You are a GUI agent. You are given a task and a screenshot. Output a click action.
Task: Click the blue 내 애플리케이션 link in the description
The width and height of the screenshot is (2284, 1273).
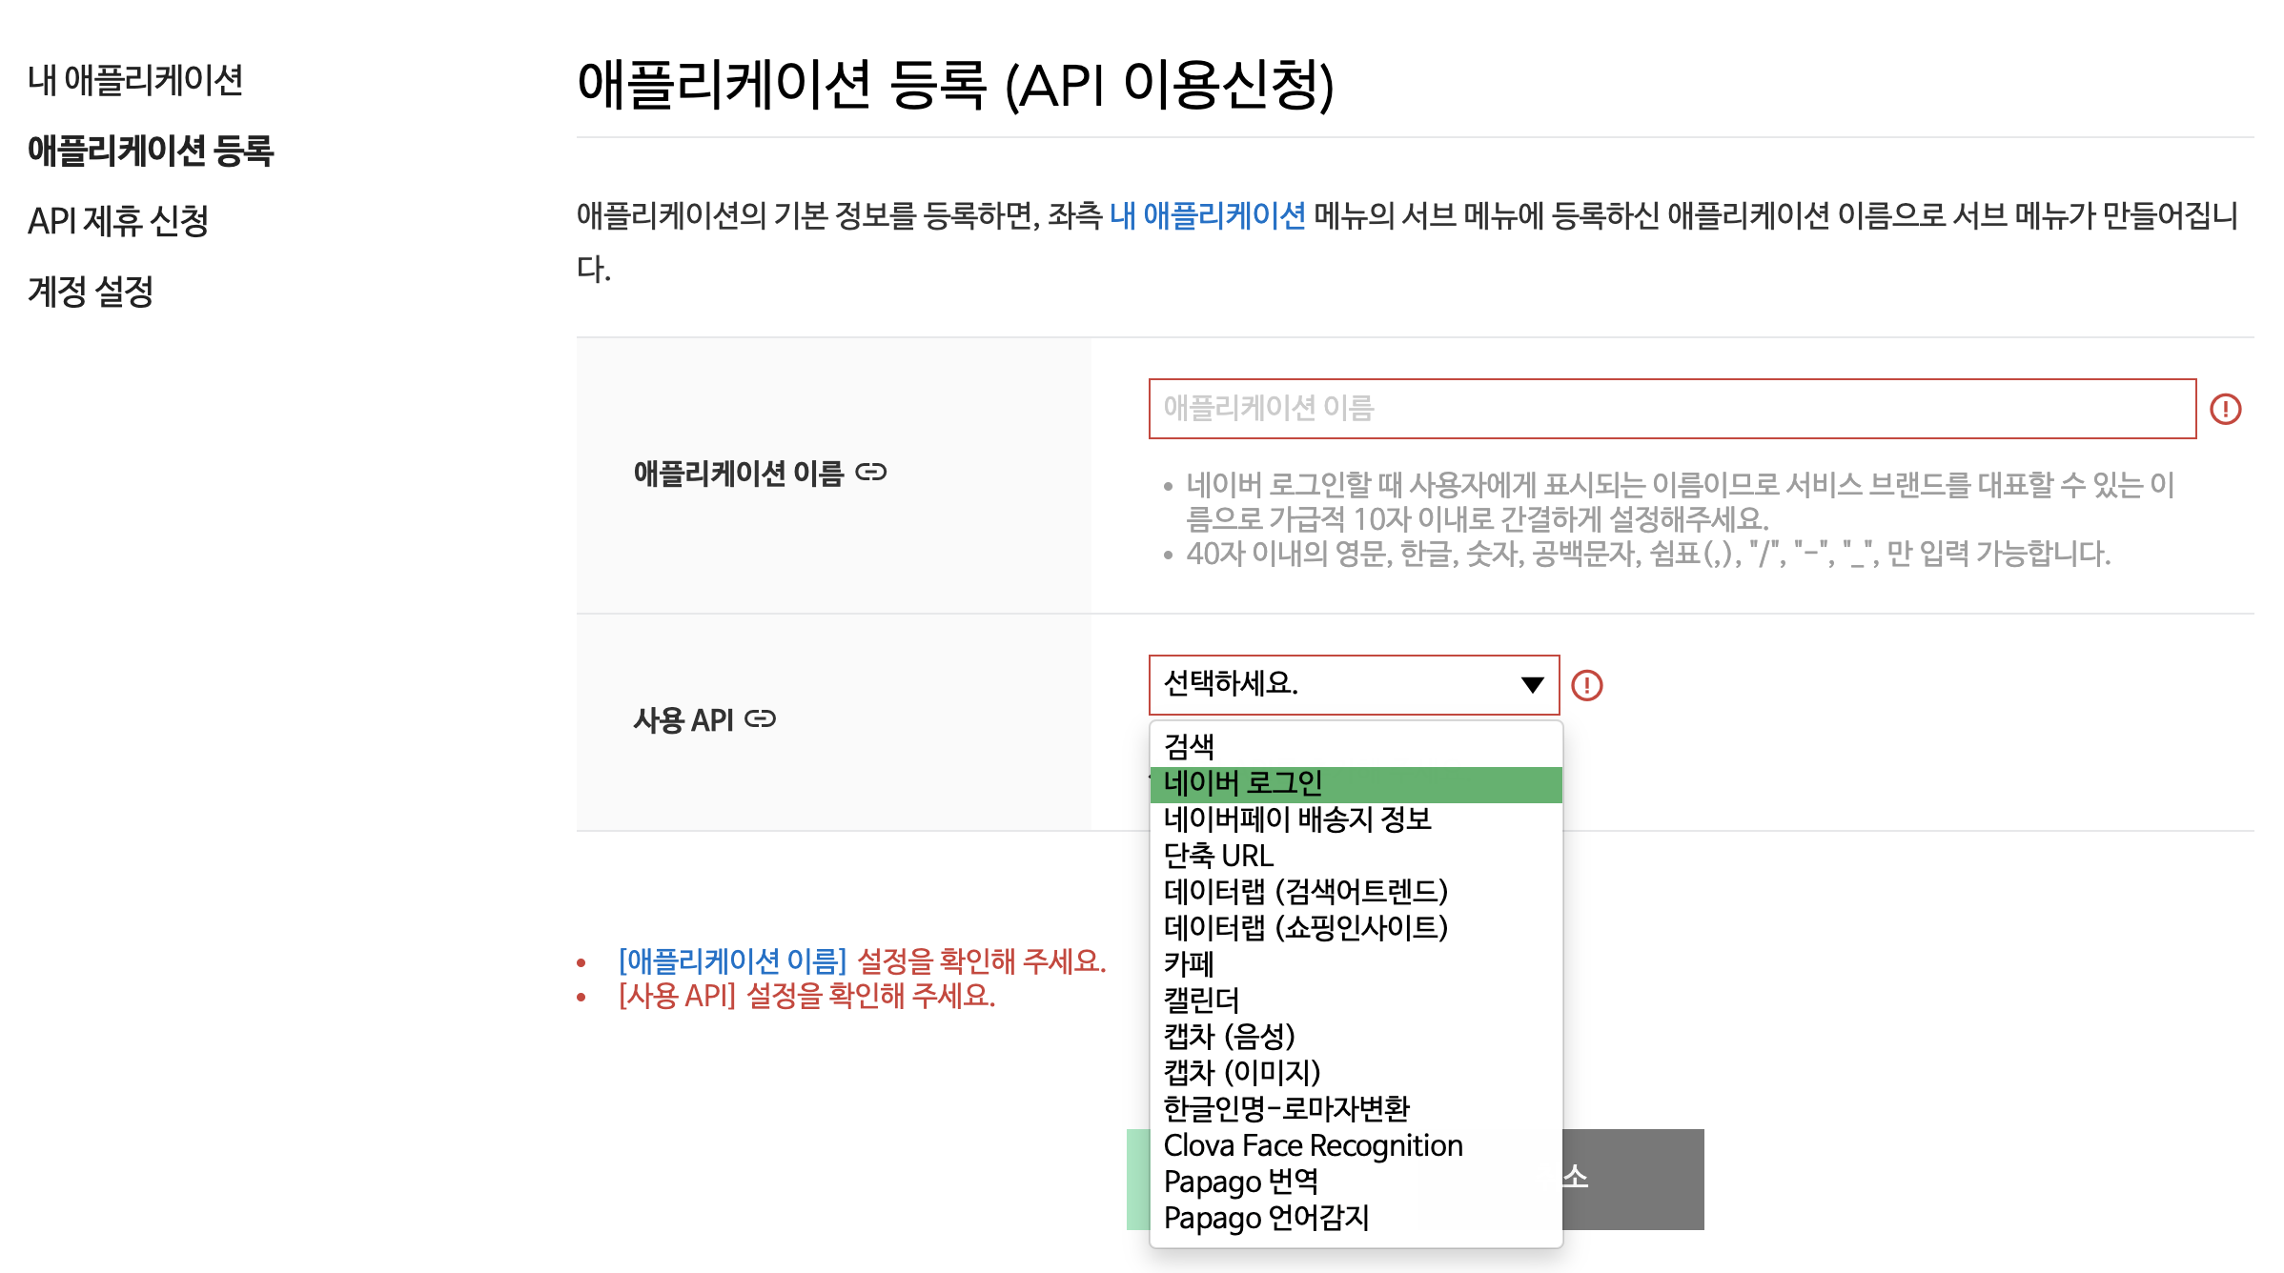coord(1207,216)
